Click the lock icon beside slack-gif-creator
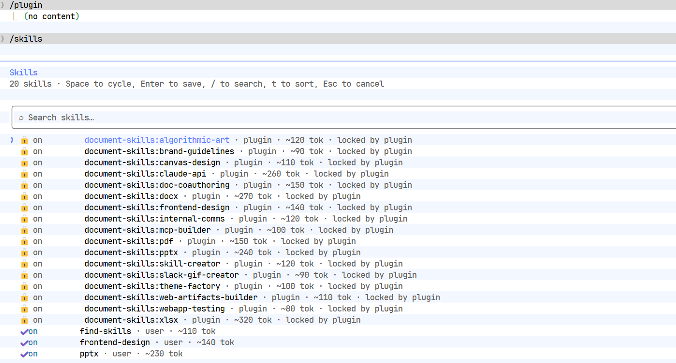676x363 pixels. 24,275
